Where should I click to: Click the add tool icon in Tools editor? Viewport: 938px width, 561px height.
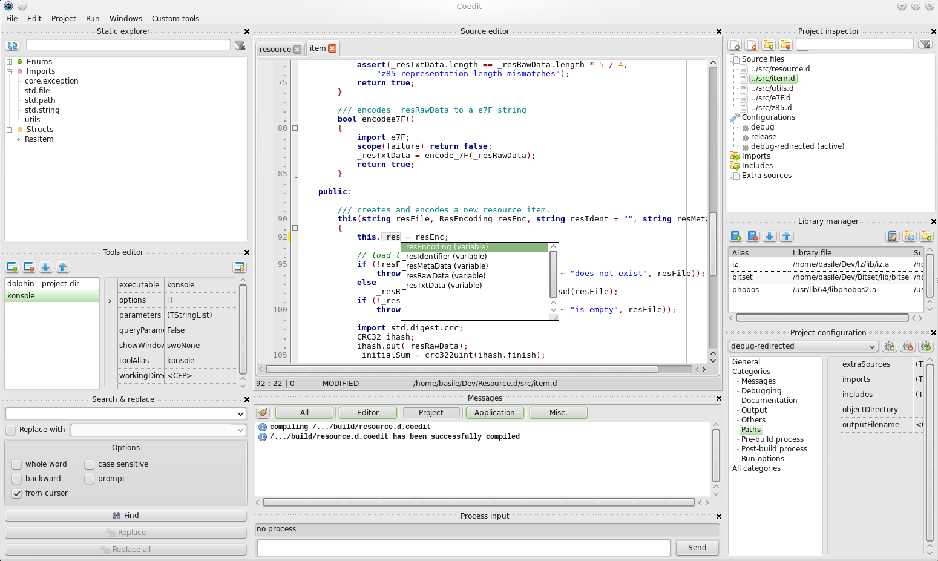(x=12, y=267)
